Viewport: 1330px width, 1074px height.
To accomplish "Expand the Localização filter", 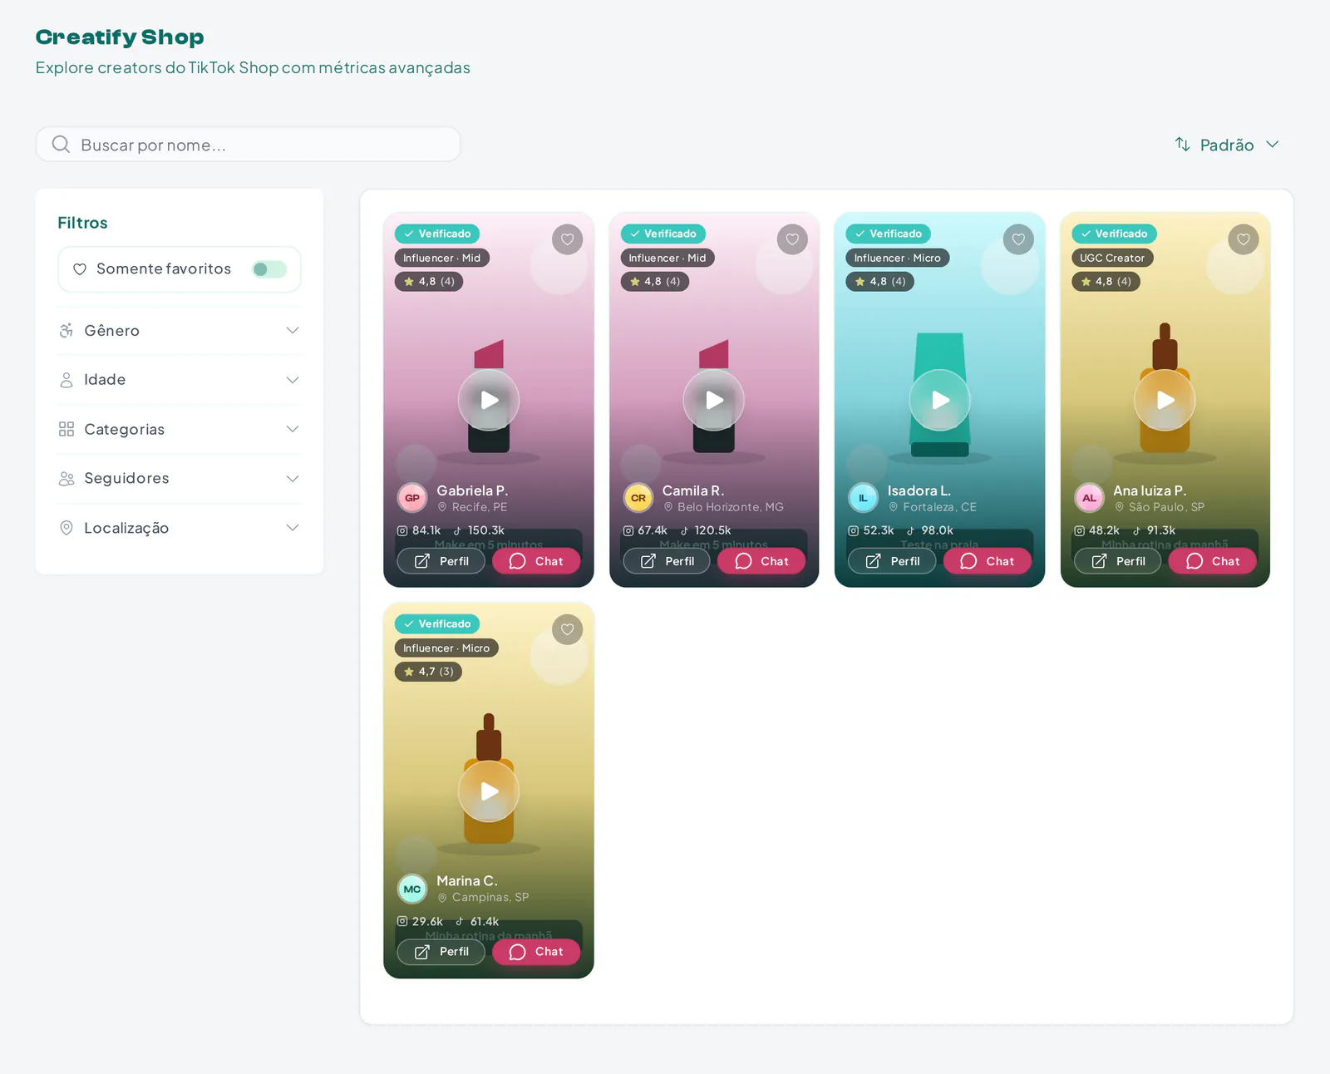I will tap(180, 528).
